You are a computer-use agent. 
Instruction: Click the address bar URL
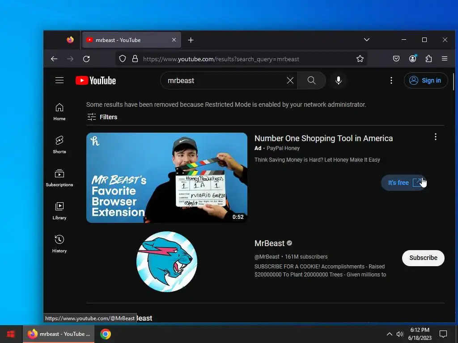221,59
